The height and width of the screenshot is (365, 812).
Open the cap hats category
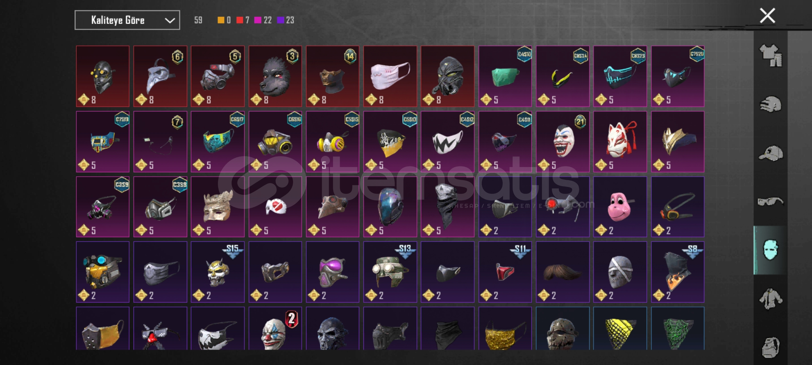point(770,153)
